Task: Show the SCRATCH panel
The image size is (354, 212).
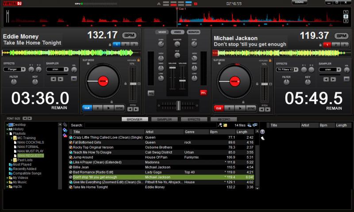Action: [x=193, y=32]
